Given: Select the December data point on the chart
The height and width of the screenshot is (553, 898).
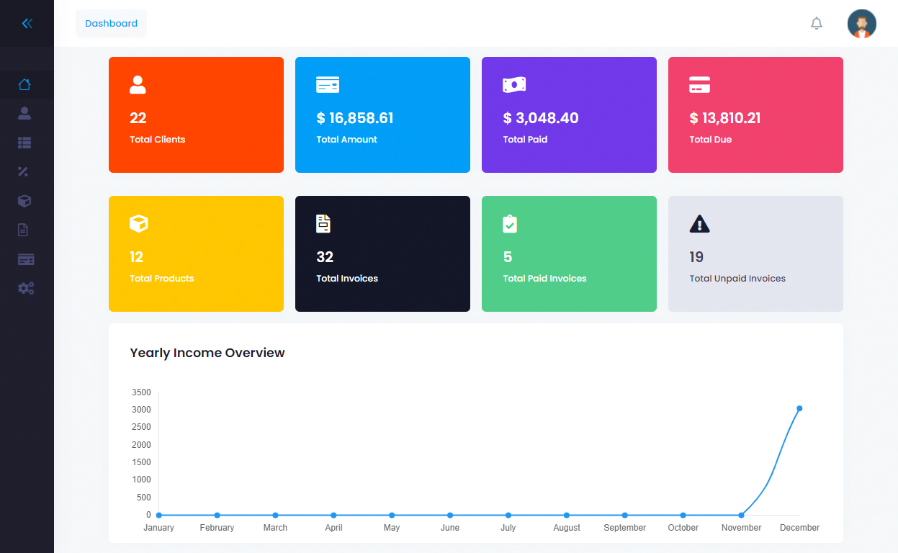Looking at the screenshot, I should pyautogui.click(x=799, y=409).
